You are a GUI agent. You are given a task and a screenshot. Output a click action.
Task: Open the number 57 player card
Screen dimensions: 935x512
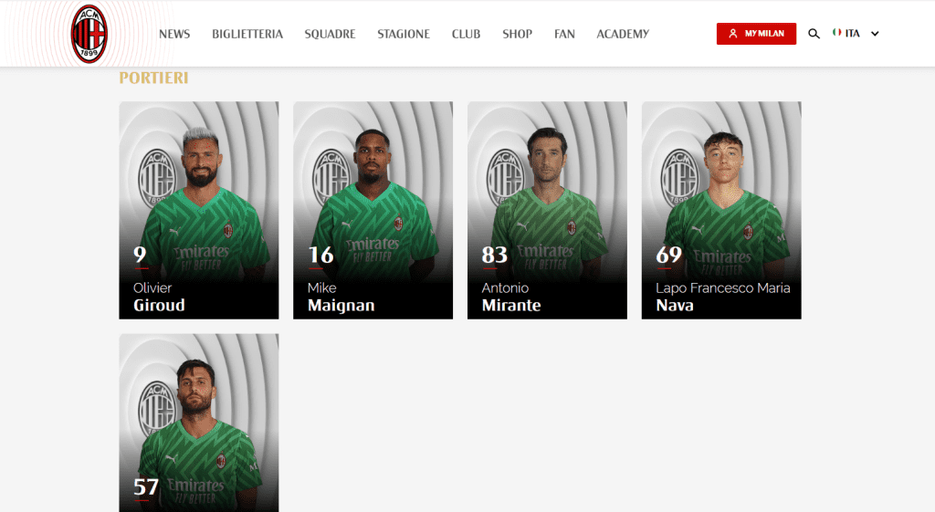(198, 423)
